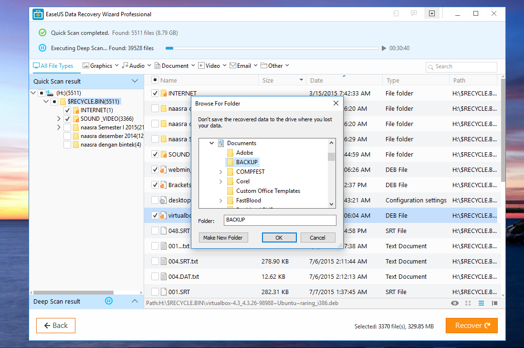This screenshot has width=524, height=348.
Task: Expand the COMPFEST folder in dialog
Action: click(220, 172)
